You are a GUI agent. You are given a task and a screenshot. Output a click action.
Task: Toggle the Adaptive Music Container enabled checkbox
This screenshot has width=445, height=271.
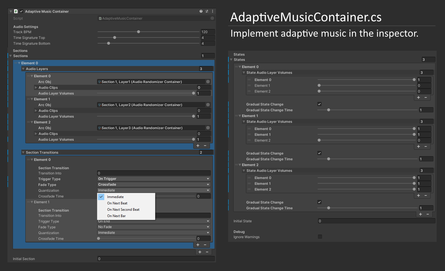tap(21, 11)
